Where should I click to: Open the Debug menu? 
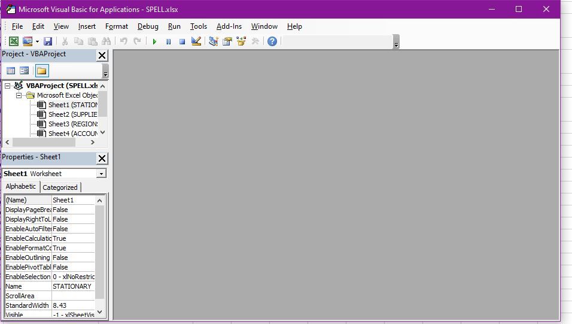pos(148,26)
